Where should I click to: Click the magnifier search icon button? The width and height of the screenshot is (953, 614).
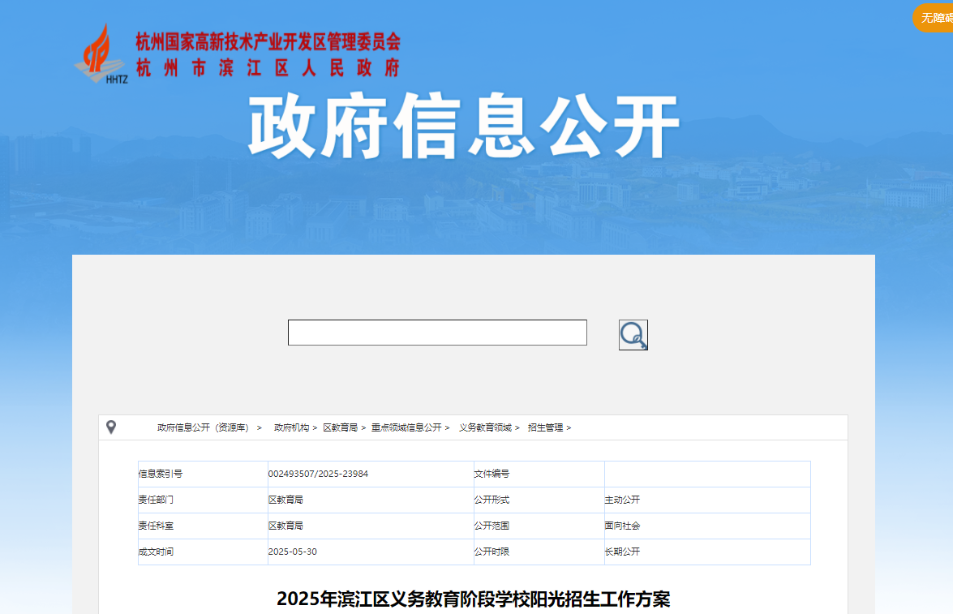tap(633, 334)
